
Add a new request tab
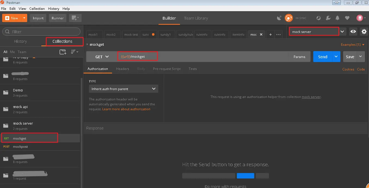click(x=270, y=35)
